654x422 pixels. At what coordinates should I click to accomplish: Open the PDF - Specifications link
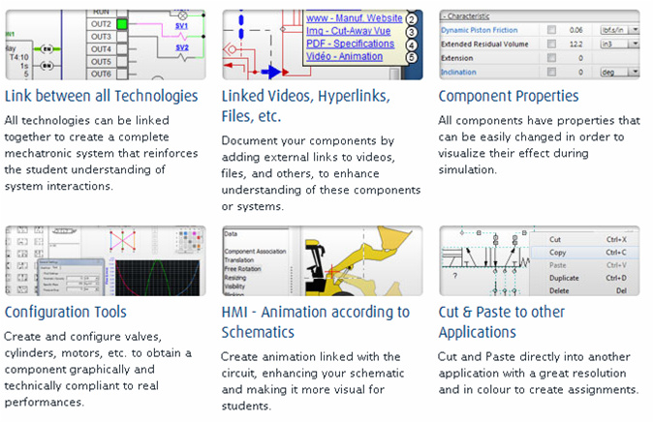pos(350,44)
